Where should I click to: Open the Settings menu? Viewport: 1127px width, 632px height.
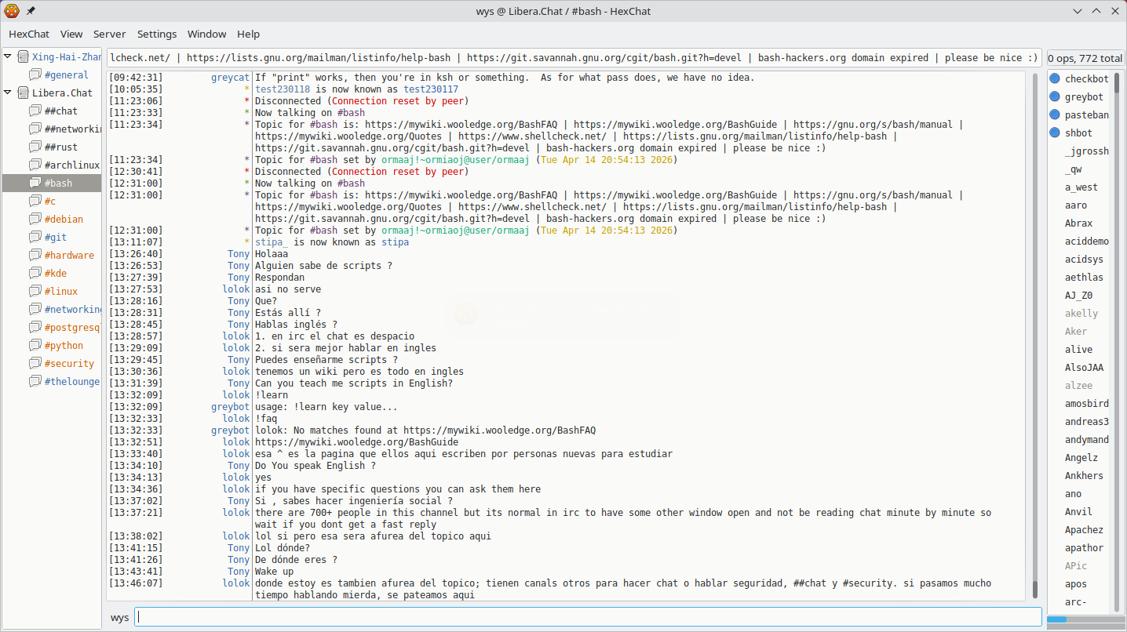coord(157,34)
